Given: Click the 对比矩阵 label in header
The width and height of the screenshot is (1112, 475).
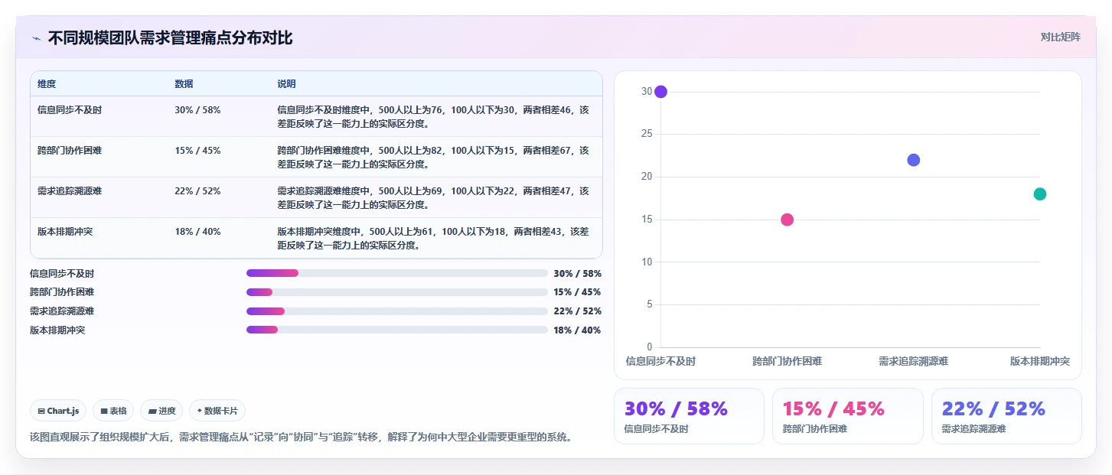Looking at the screenshot, I should (1060, 37).
